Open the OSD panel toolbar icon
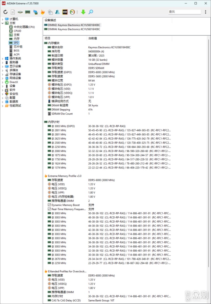The width and height of the screenshot is (211, 304). (65, 12)
